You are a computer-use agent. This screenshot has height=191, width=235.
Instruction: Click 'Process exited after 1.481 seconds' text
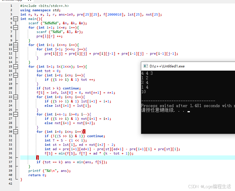click(180, 106)
